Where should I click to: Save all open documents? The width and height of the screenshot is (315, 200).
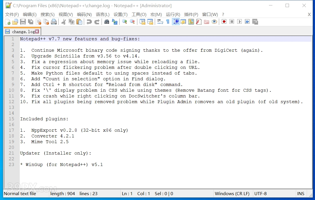point(30,21)
